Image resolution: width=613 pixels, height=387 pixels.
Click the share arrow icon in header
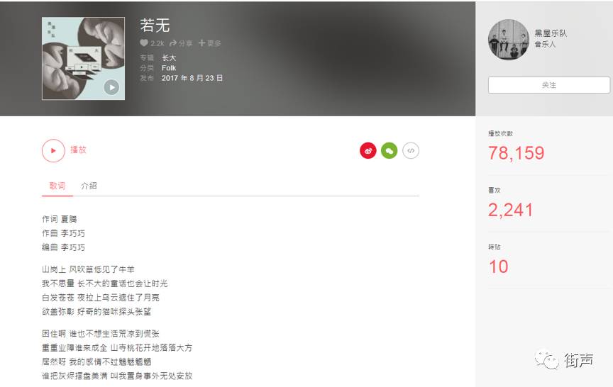tap(173, 43)
